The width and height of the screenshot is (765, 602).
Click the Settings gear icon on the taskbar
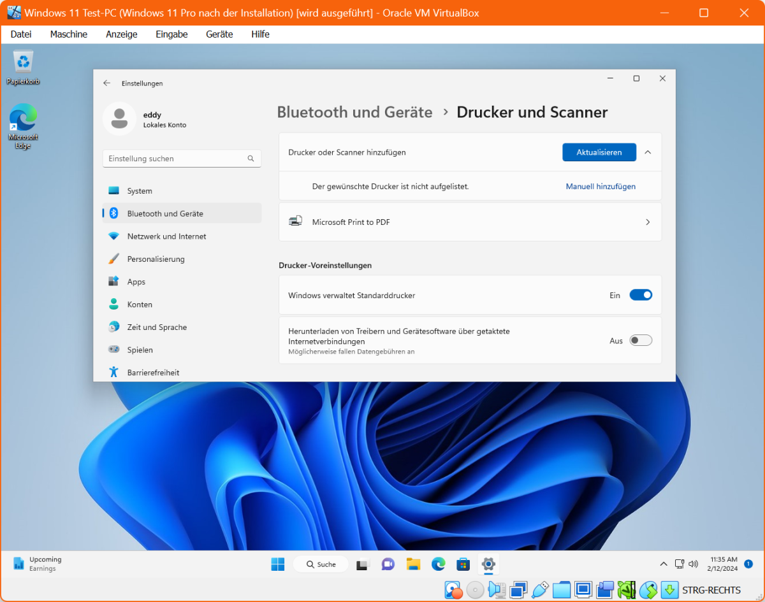[x=488, y=564]
